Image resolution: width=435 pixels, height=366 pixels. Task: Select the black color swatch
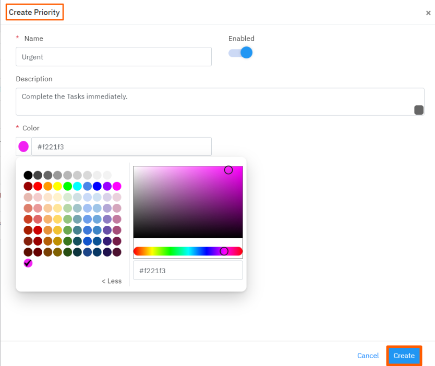coord(28,175)
